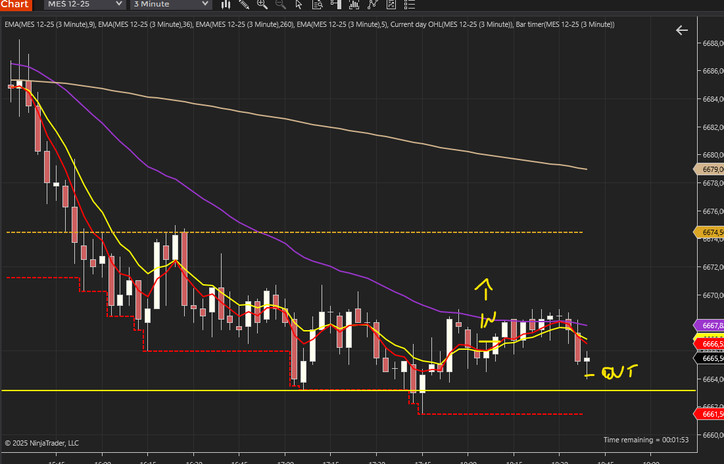
Task: Open the data series icon
Action: [354, 5]
